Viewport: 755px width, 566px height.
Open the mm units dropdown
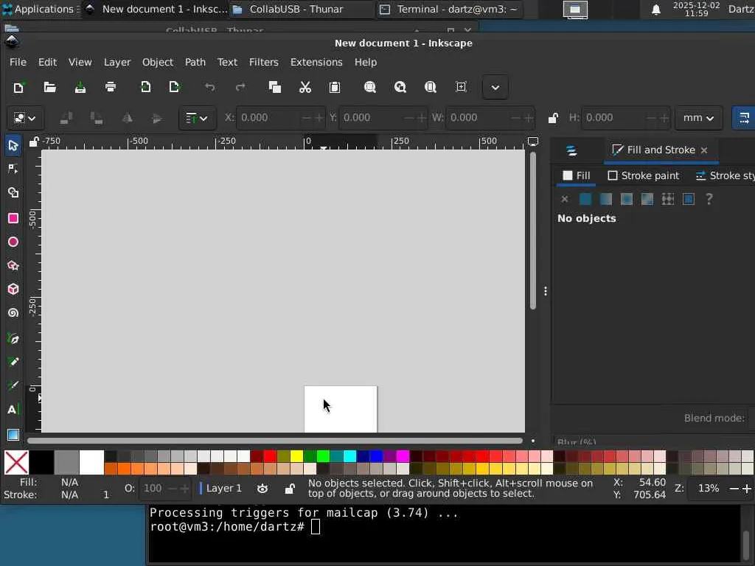tap(698, 118)
